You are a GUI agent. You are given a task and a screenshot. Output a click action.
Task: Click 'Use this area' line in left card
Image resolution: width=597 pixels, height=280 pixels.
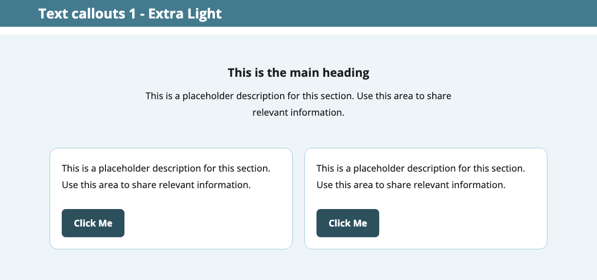point(156,185)
